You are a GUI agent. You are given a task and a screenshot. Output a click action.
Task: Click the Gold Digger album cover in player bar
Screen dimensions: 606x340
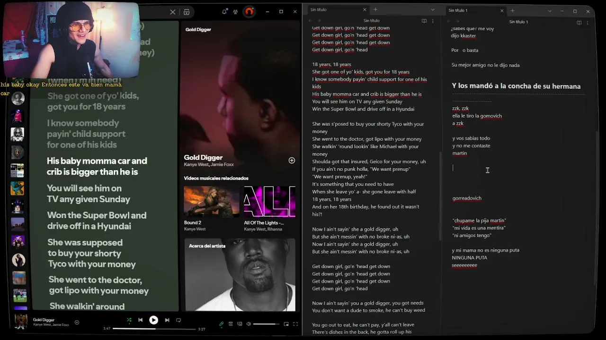(x=21, y=322)
